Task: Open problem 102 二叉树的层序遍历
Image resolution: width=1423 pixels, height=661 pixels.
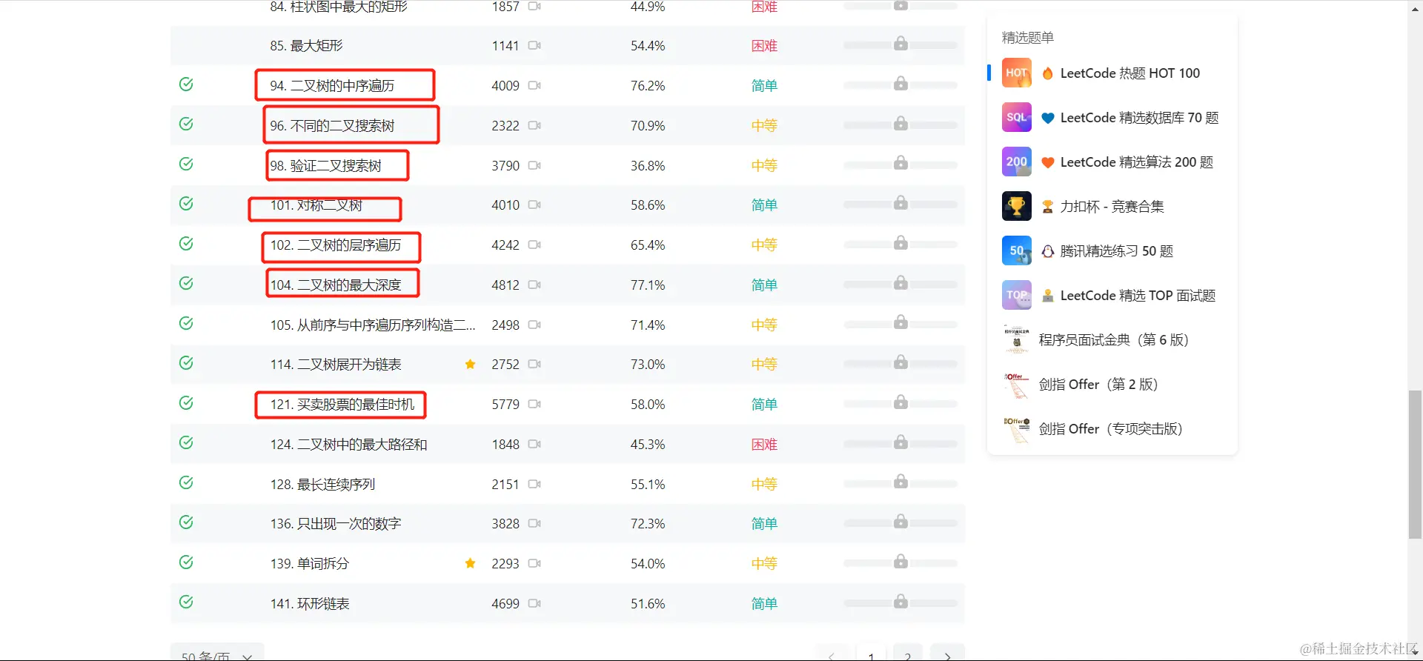Action: click(x=336, y=245)
